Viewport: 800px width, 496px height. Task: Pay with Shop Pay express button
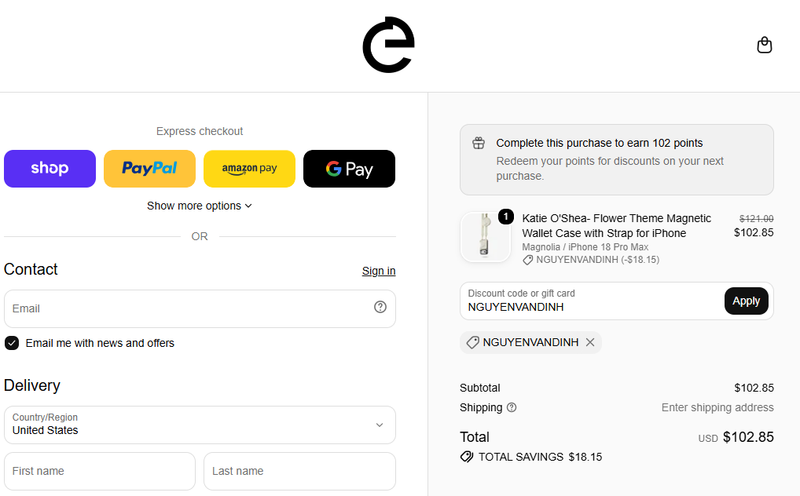(x=50, y=169)
